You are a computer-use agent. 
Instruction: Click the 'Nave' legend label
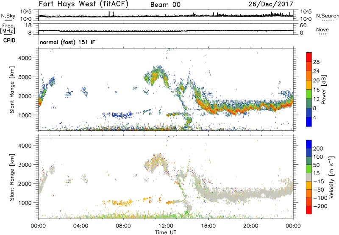point(322,29)
